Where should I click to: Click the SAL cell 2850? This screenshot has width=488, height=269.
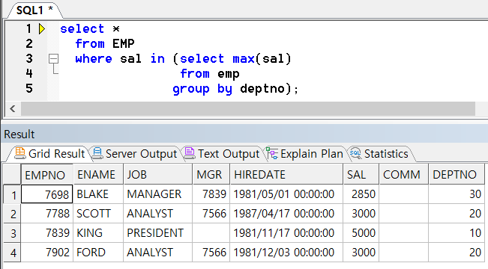pyautogui.click(x=361, y=194)
